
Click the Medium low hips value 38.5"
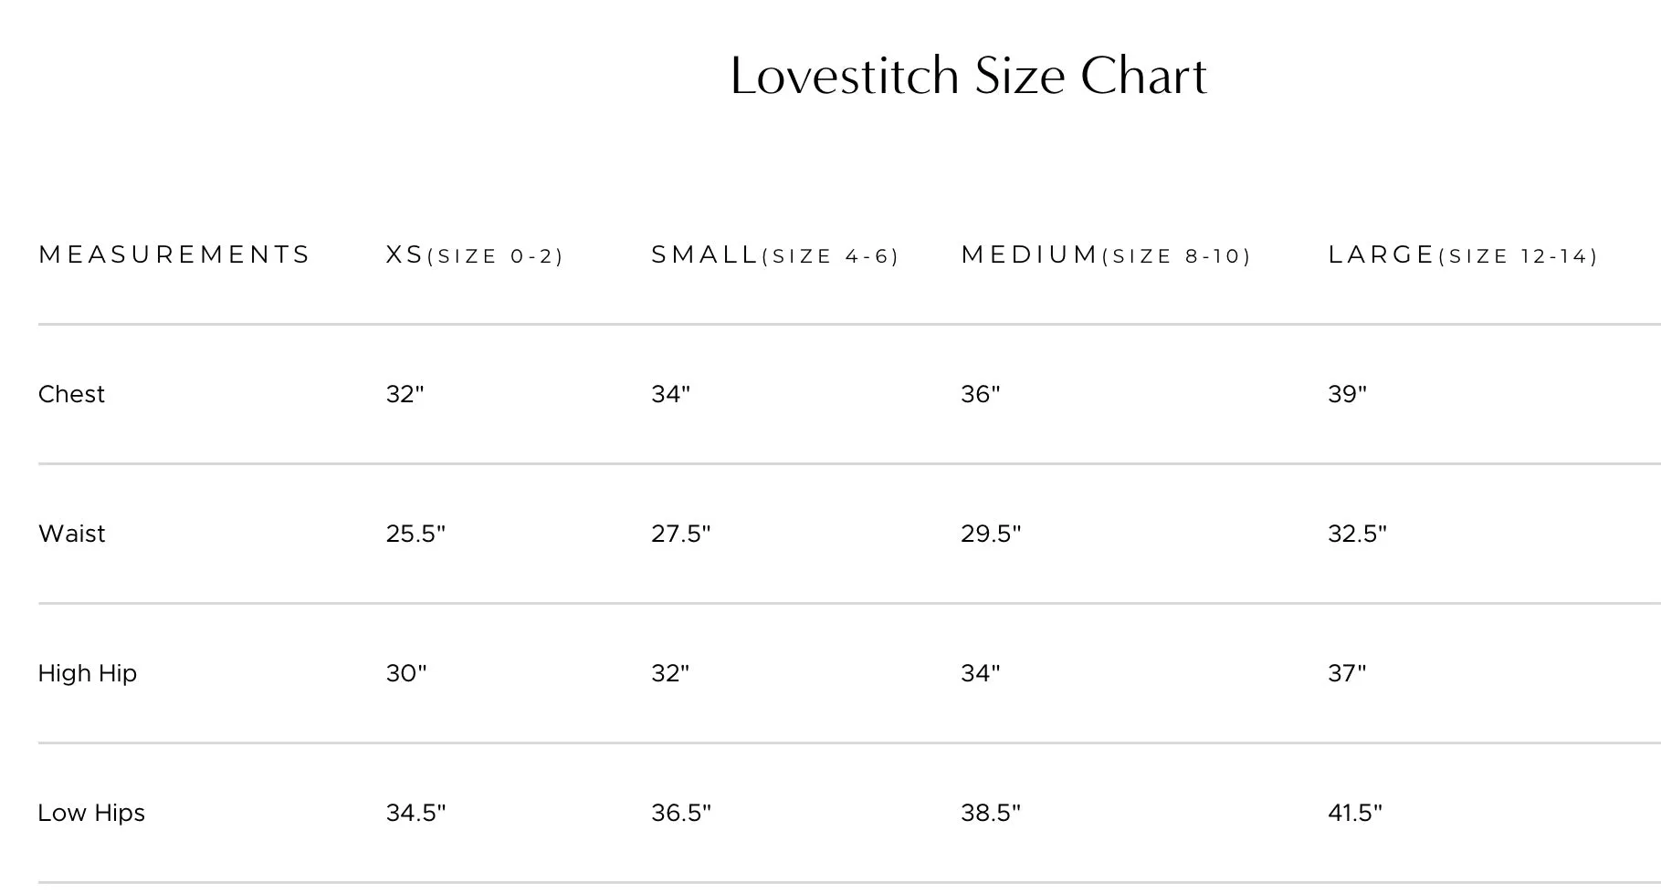click(x=991, y=813)
